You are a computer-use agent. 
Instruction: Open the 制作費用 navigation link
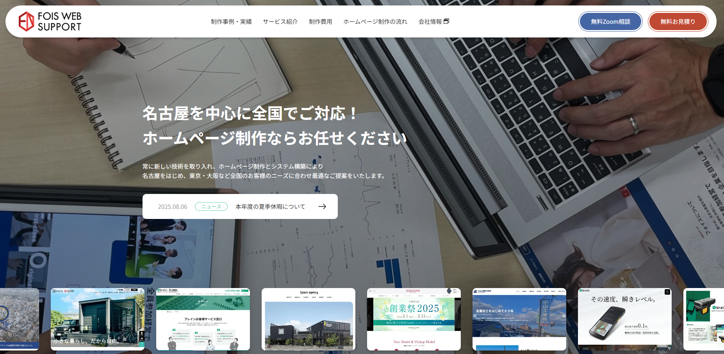(x=320, y=22)
